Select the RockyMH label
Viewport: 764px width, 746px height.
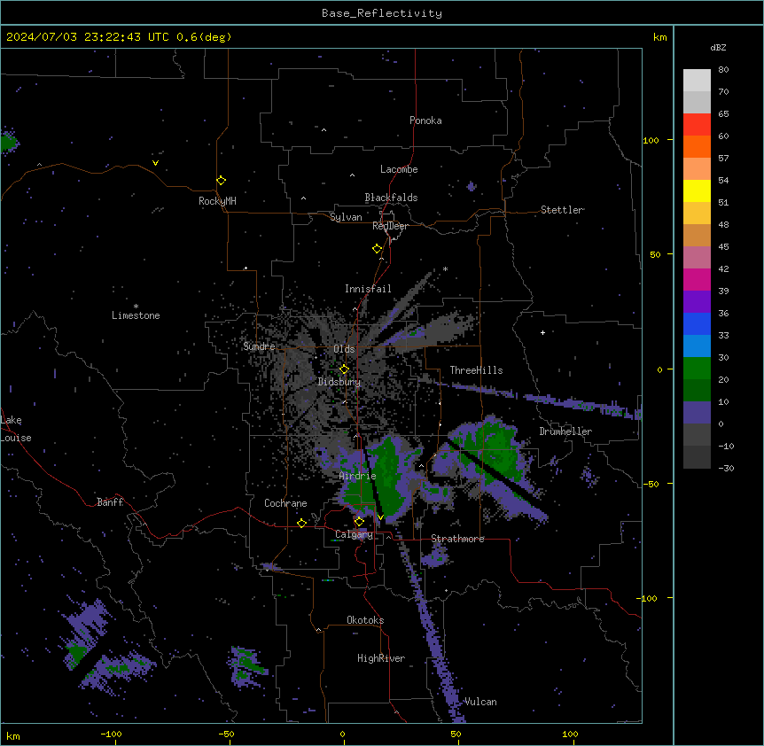pyautogui.click(x=217, y=201)
